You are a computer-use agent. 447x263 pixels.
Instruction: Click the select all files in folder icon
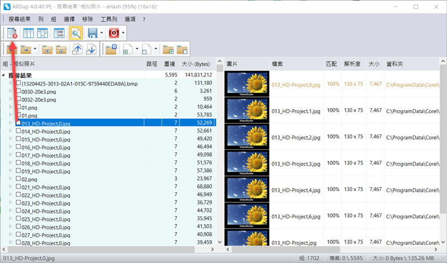click(x=168, y=49)
